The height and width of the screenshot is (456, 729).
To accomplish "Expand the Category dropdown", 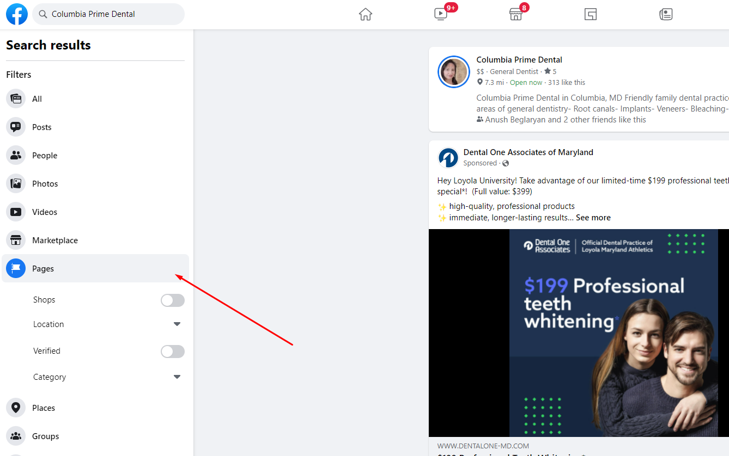I will [x=177, y=377].
